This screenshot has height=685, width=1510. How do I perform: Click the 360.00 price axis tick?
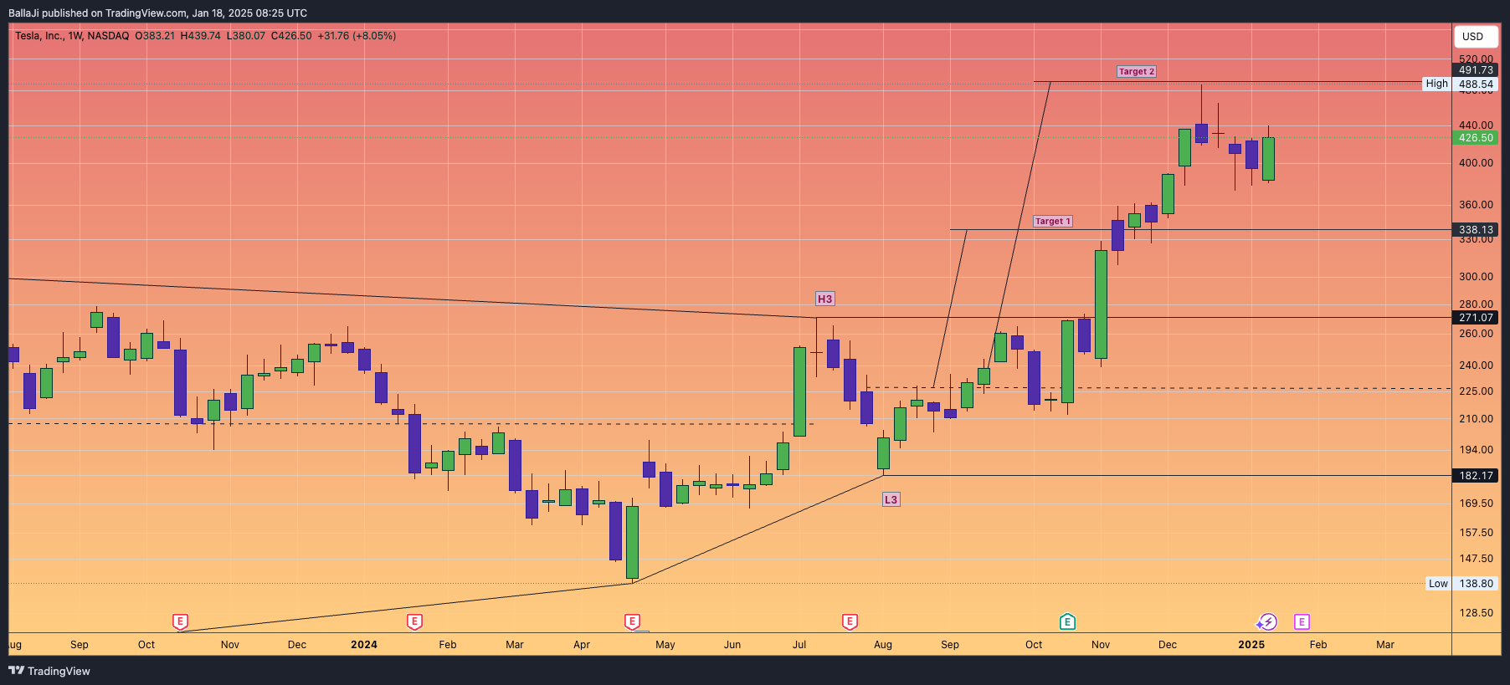(1476, 205)
